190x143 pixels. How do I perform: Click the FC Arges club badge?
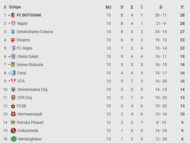coord(13,48)
